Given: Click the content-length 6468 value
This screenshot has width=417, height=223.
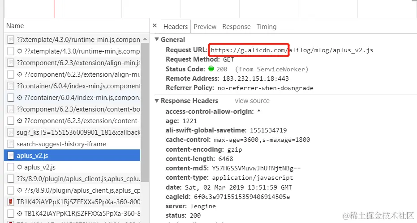Looking at the screenshot, I should pyautogui.click(x=226, y=159).
